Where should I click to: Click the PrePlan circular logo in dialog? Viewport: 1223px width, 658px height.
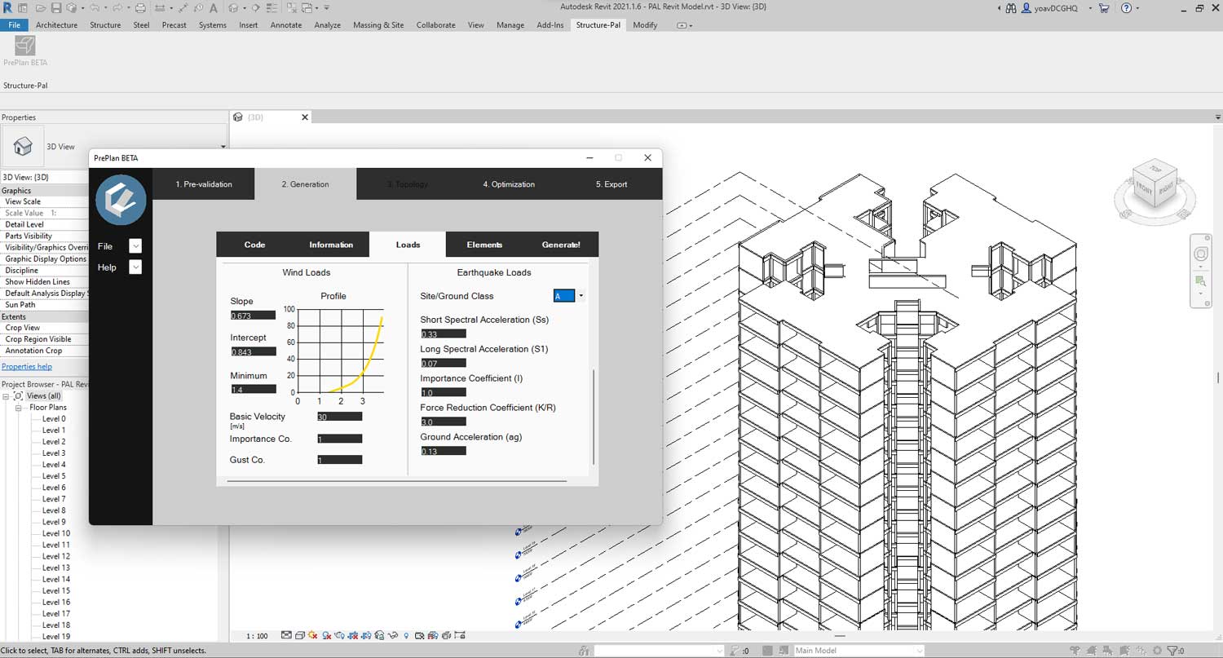(121, 200)
